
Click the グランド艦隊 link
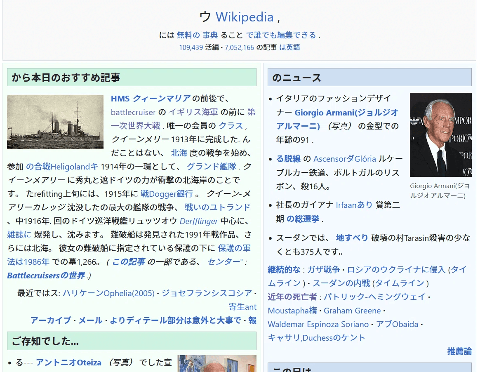click(211, 167)
